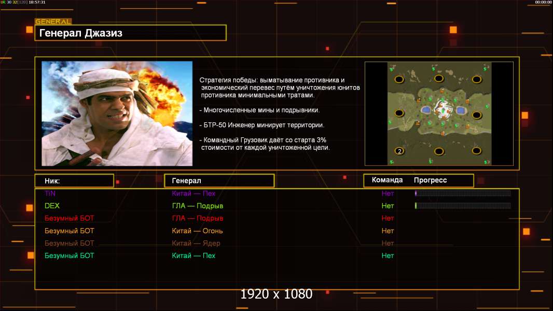Select red 'Безумный БОТ' with ГЛА — Подрыв

[x=69, y=218]
